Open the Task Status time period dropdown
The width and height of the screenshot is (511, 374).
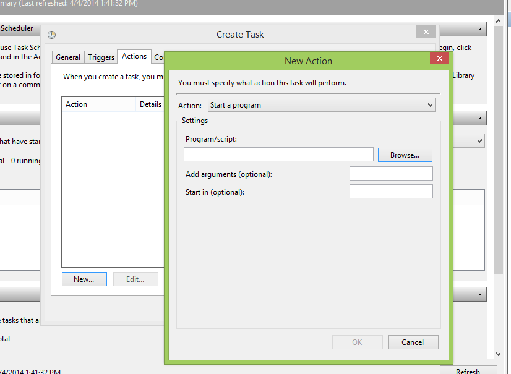(480, 141)
